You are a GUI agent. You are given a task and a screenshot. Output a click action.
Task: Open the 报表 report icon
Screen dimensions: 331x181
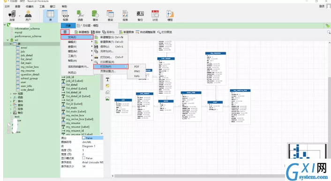125,16
